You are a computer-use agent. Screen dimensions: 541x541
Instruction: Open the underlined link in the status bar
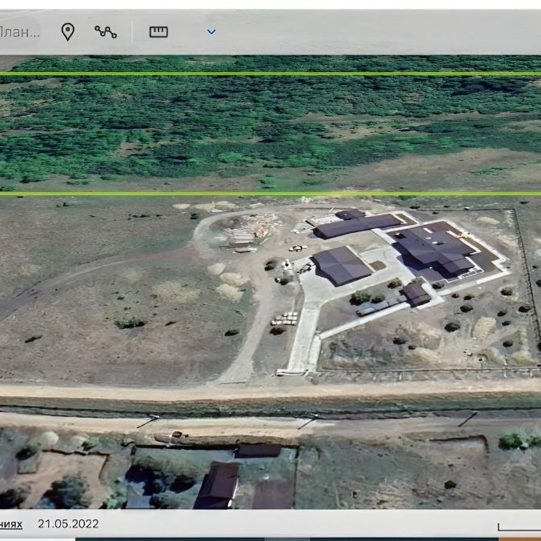click(x=11, y=524)
